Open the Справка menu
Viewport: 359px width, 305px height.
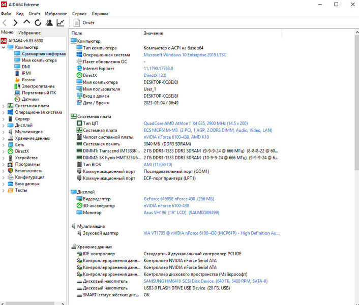point(100,14)
